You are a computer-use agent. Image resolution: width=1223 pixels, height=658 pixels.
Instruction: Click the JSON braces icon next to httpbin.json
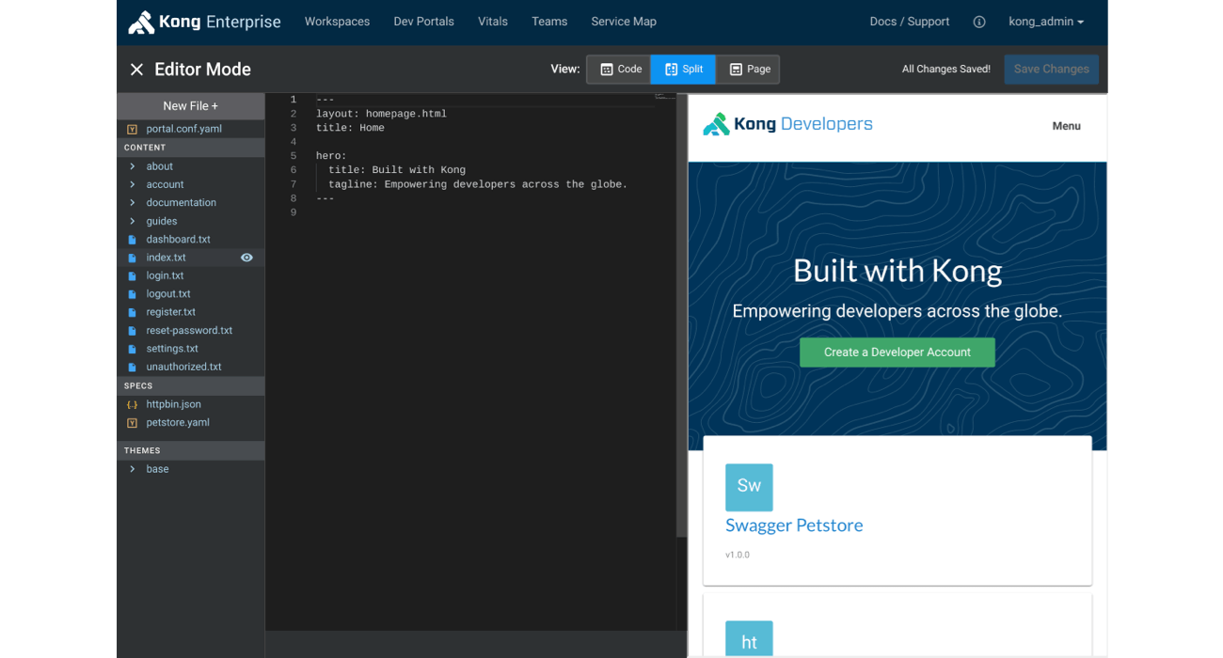click(x=132, y=403)
